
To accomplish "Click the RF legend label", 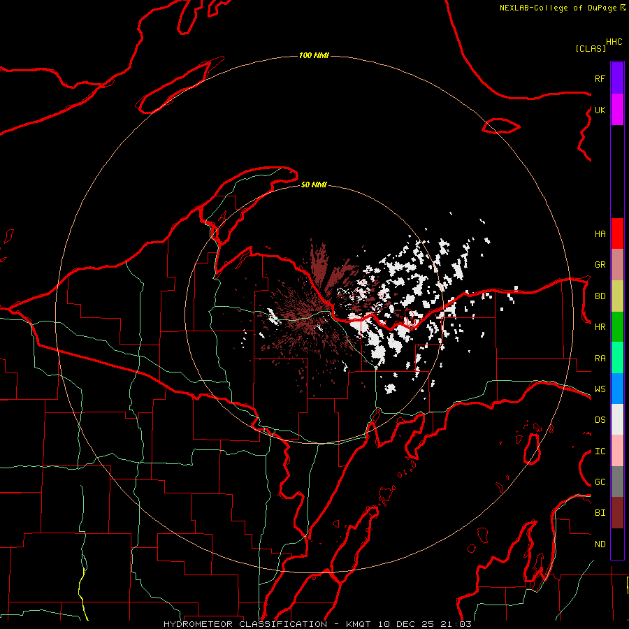I will point(600,78).
